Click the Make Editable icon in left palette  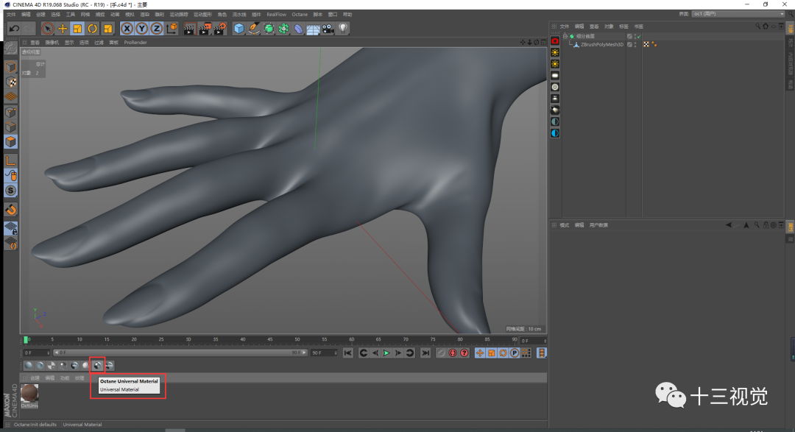tap(10, 48)
